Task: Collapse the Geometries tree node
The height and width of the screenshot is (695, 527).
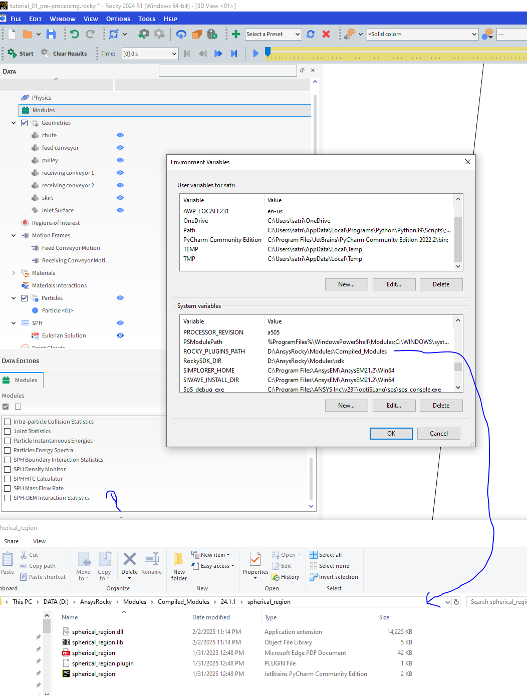Action: coord(14,123)
